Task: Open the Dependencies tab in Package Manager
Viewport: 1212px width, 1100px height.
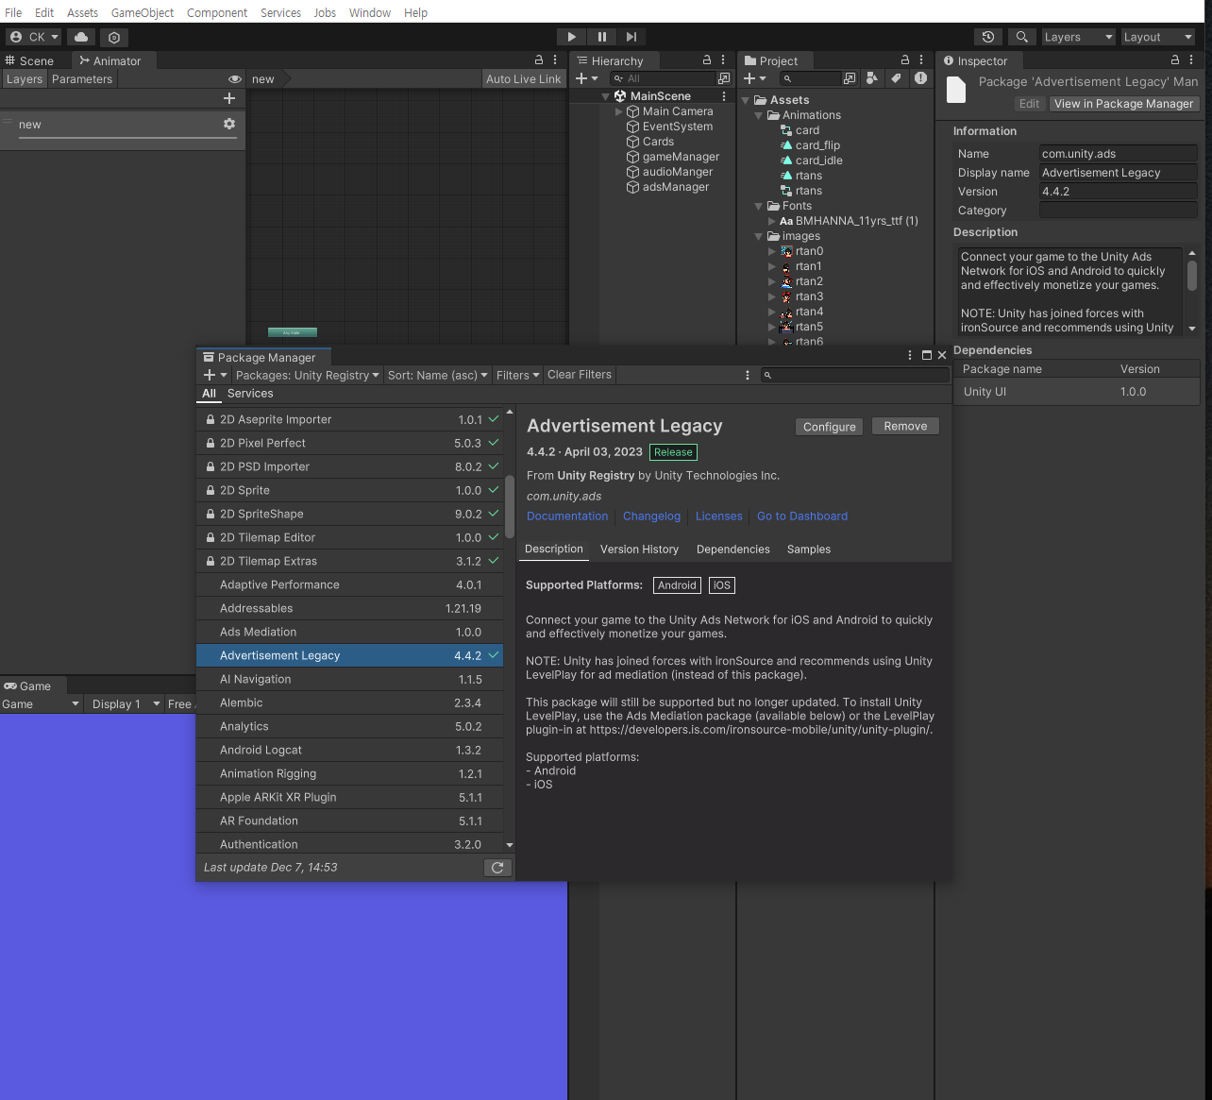Action: (x=733, y=550)
